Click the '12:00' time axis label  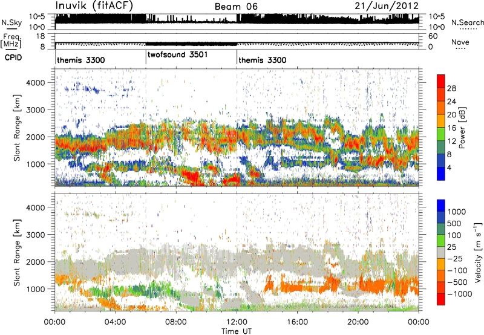coord(237,322)
